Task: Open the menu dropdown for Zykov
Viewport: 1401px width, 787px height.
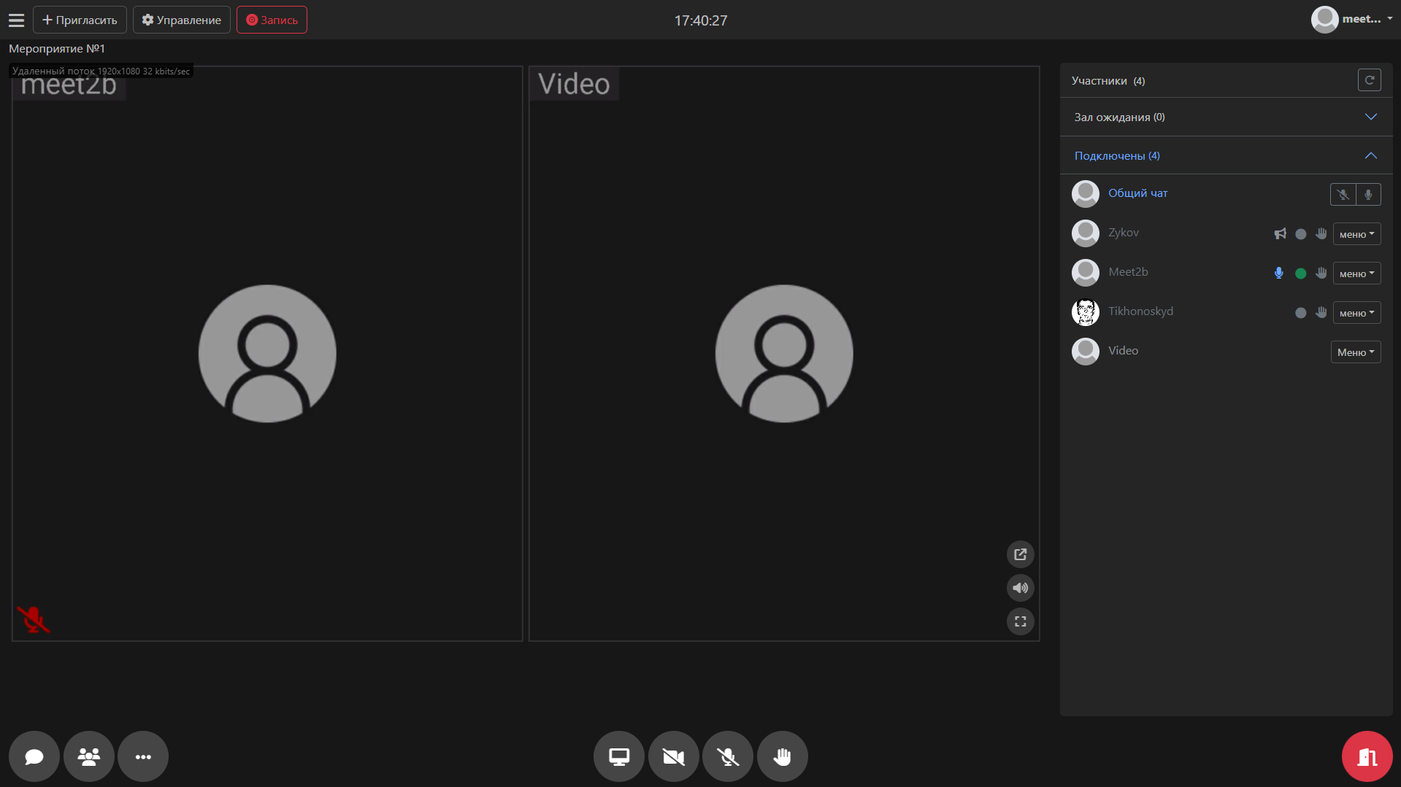Action: [x=1356, y=234]
